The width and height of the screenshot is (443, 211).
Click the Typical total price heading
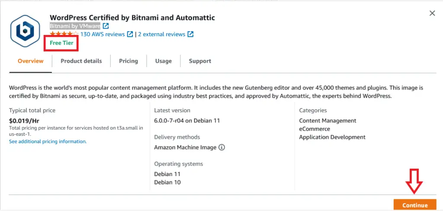coord(32,110)
